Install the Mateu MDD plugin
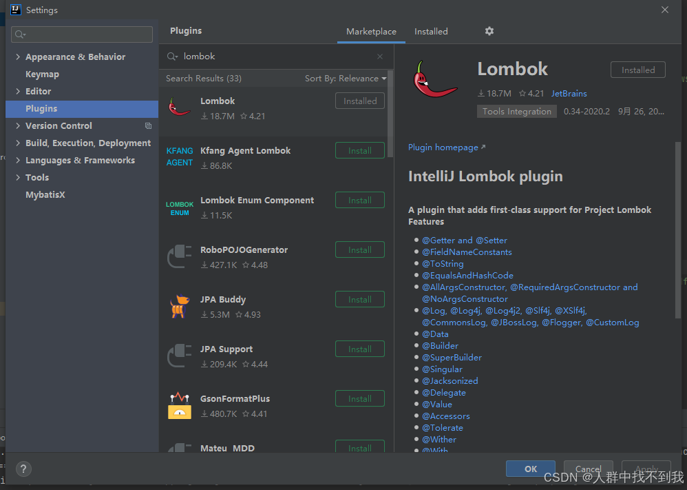Viewport: 687px width, 490px height. pyautogui.click(x=360, y=447)
